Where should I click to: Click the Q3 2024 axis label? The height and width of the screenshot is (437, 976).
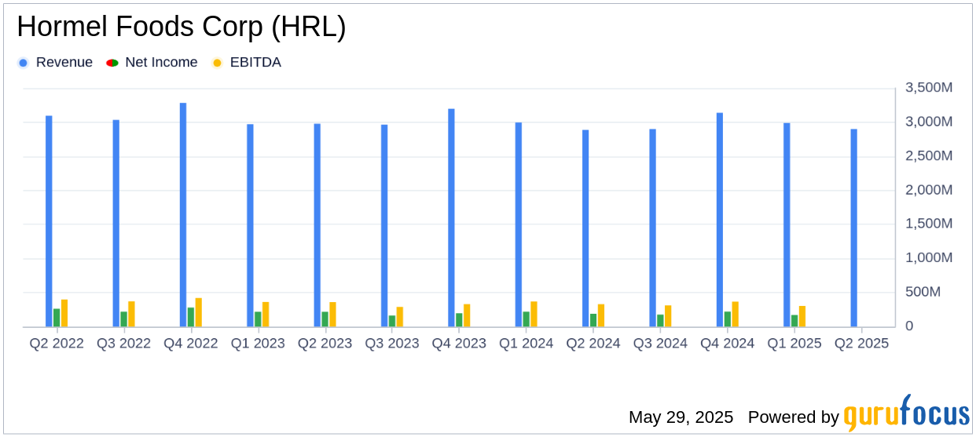[661, 344]
